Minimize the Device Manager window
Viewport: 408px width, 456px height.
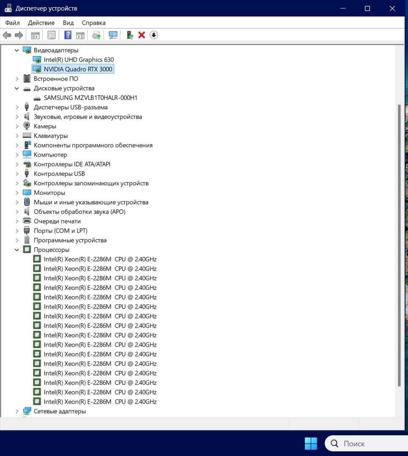[x=343, y=8]
